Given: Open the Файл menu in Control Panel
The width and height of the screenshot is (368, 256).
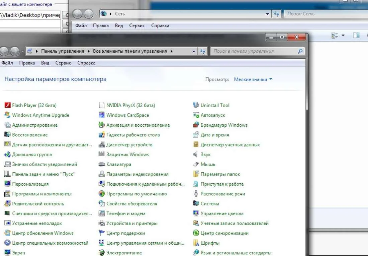Looking at the screenshot, I should click(7, 63).
